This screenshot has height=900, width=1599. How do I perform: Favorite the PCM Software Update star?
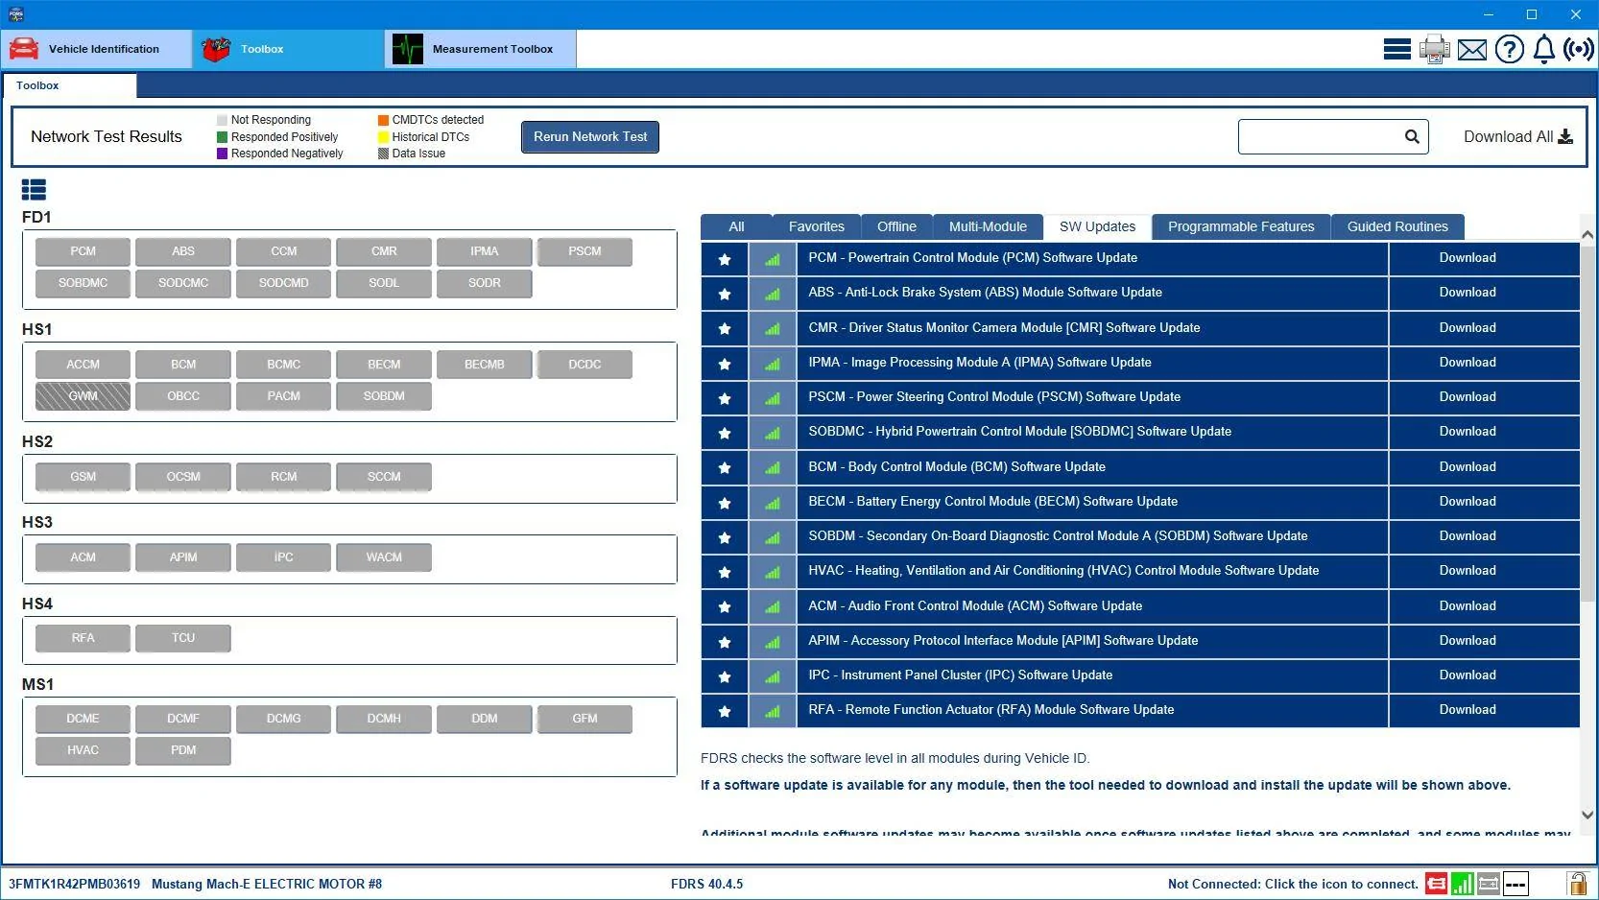click(725, 259)
